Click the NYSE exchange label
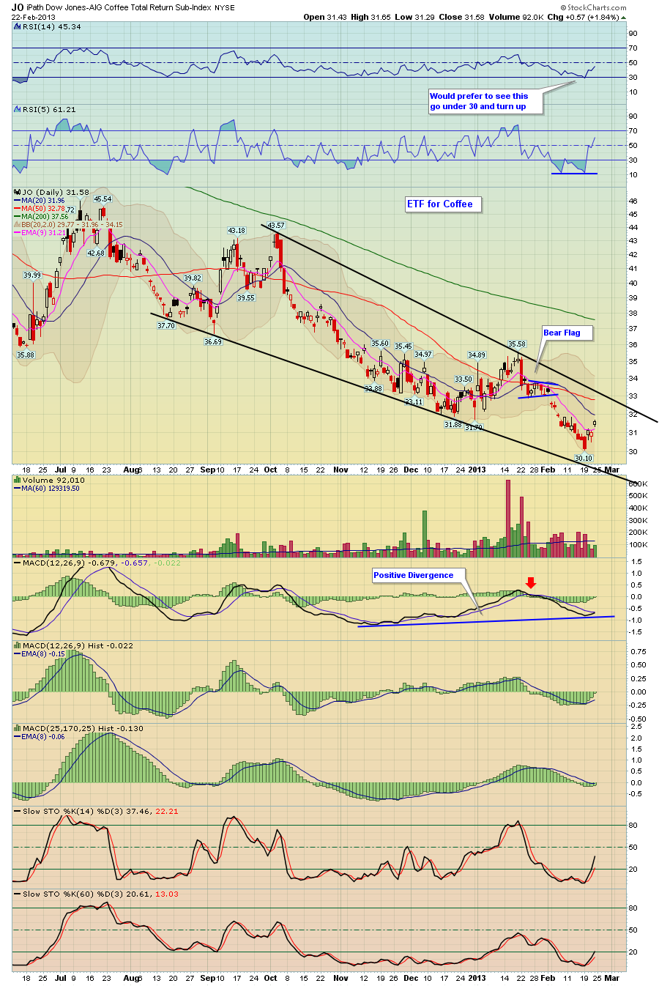The image size is (659, 986). pos(225,8)
